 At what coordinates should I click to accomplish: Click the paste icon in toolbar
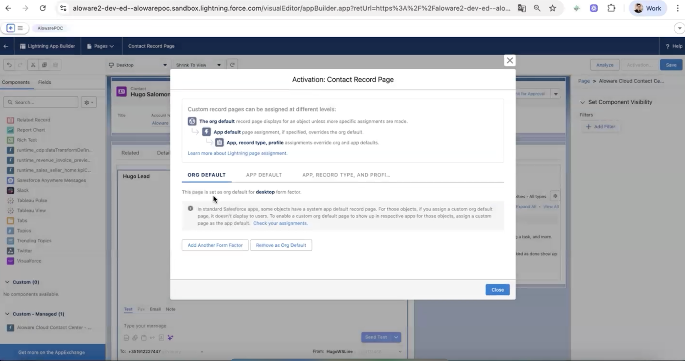click(x=55, y=65)
